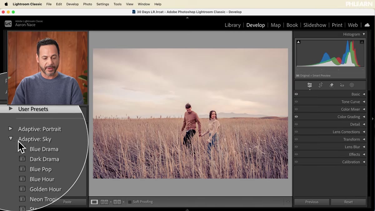The width and height of the screenshot is (375, 211).
Task: Click the cloud sync status icon
Action: click(367, 25)
